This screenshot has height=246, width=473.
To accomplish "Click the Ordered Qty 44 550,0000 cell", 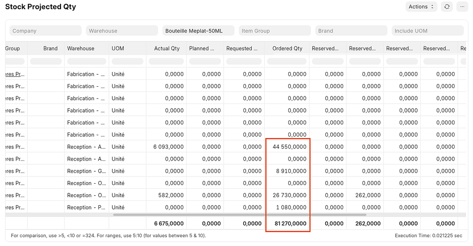I will pos(287,147).
